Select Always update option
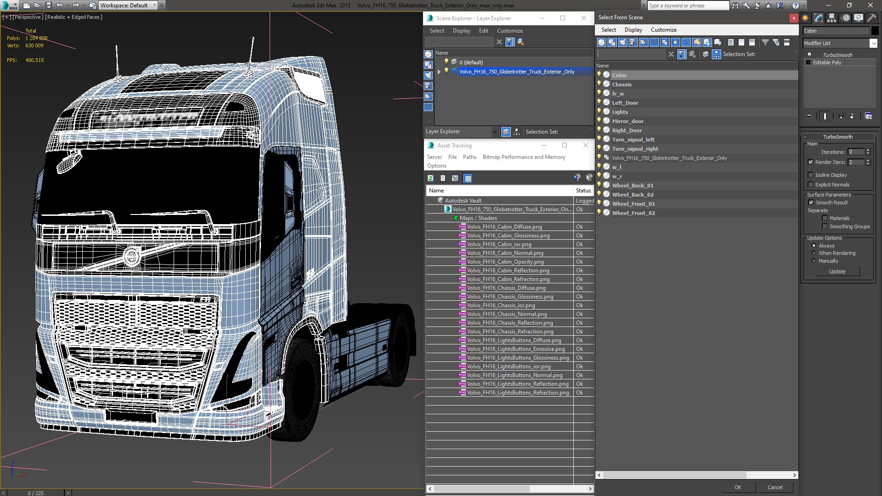The width and height of the screenshot is (882, 496). (814, 246)
